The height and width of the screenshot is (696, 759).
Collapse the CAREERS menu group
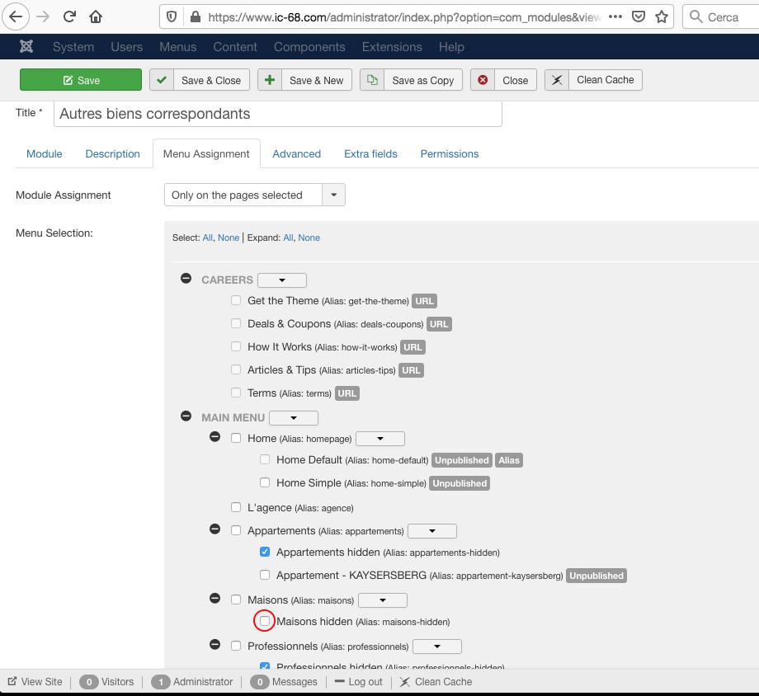point(186,278)
